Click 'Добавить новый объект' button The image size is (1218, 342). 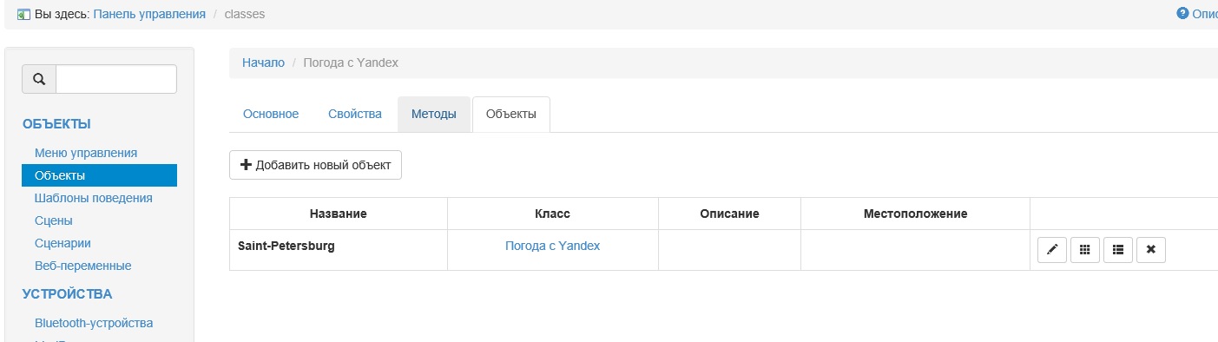[316, 165]
